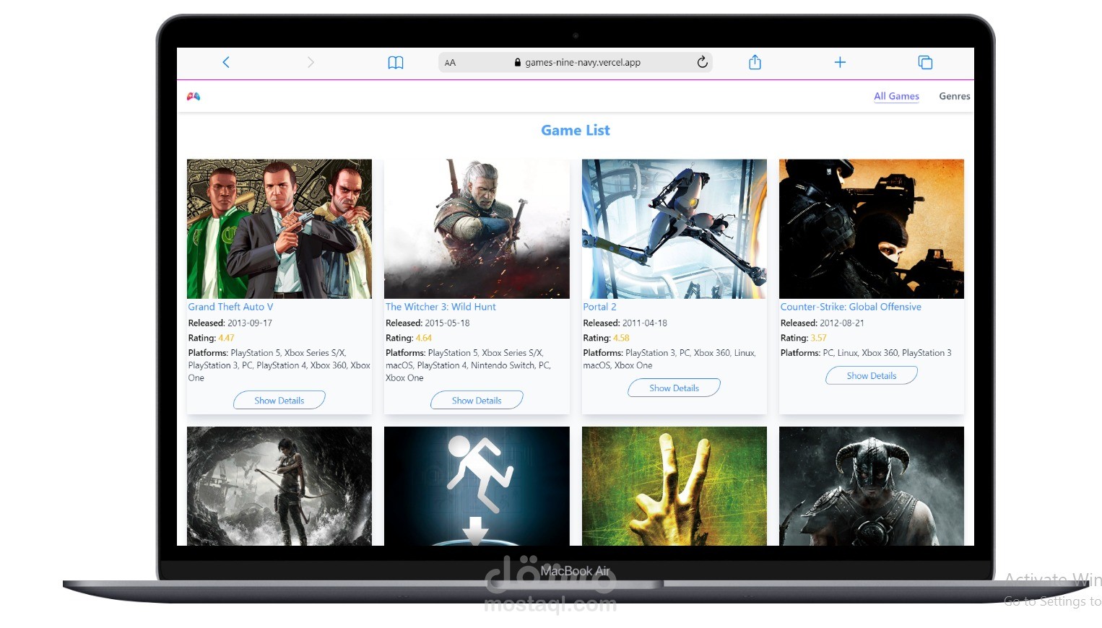Click the game controller site logo
Viewport: 1102px width, 628px height.
tap(194, 96)
